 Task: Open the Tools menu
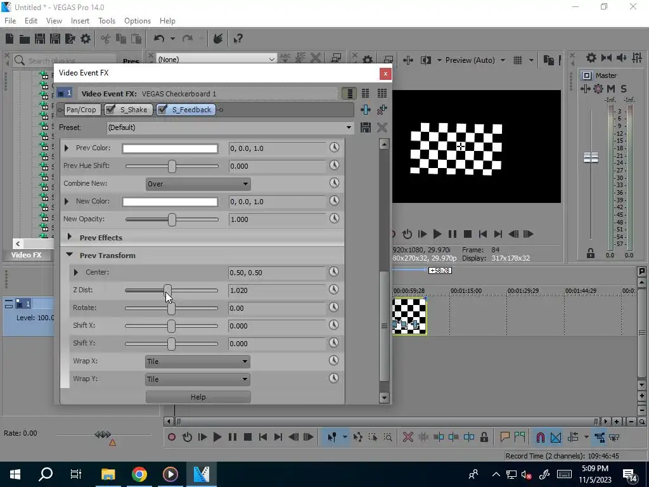[x=106, y=21]
